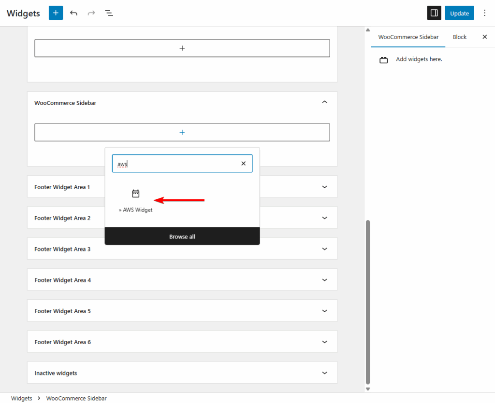The image size is (495, 403).
Task: Collapse the WooCommerce Sidebar section
Action: point(324,102)
